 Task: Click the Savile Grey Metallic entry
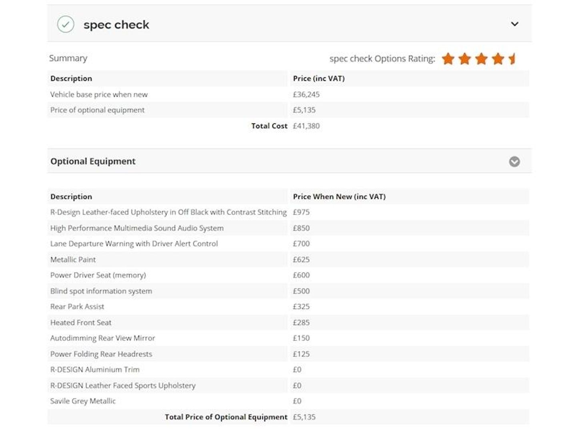pos(83,401)
